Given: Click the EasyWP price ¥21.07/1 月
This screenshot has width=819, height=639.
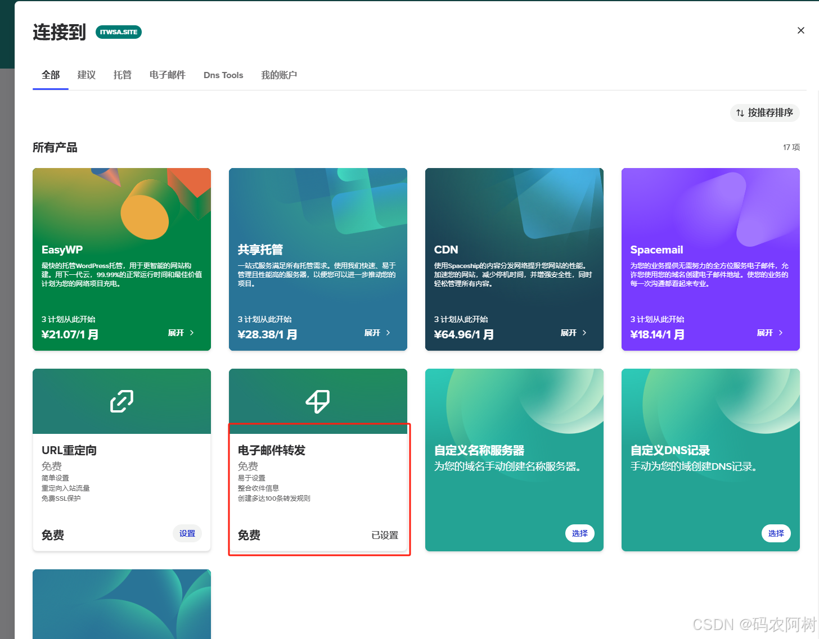Looking at the screenshot, I should click(70, 334).
